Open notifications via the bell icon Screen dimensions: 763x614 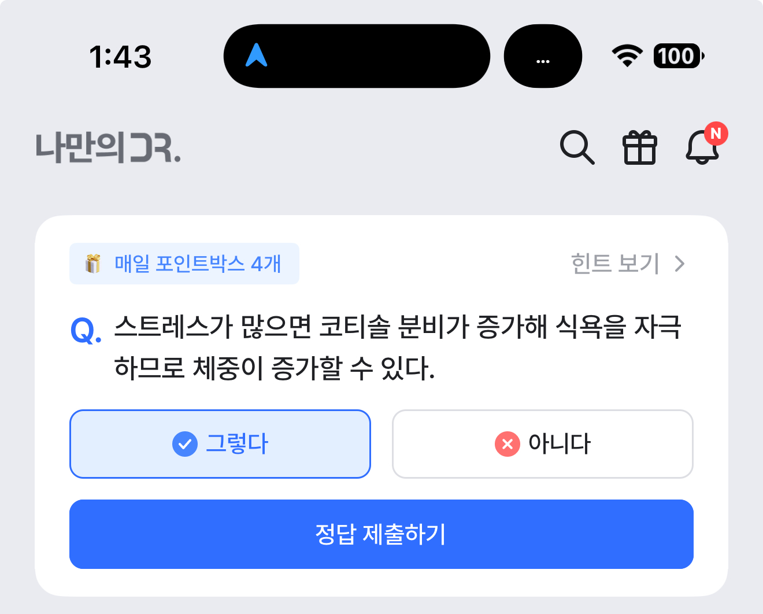point(702,147)
